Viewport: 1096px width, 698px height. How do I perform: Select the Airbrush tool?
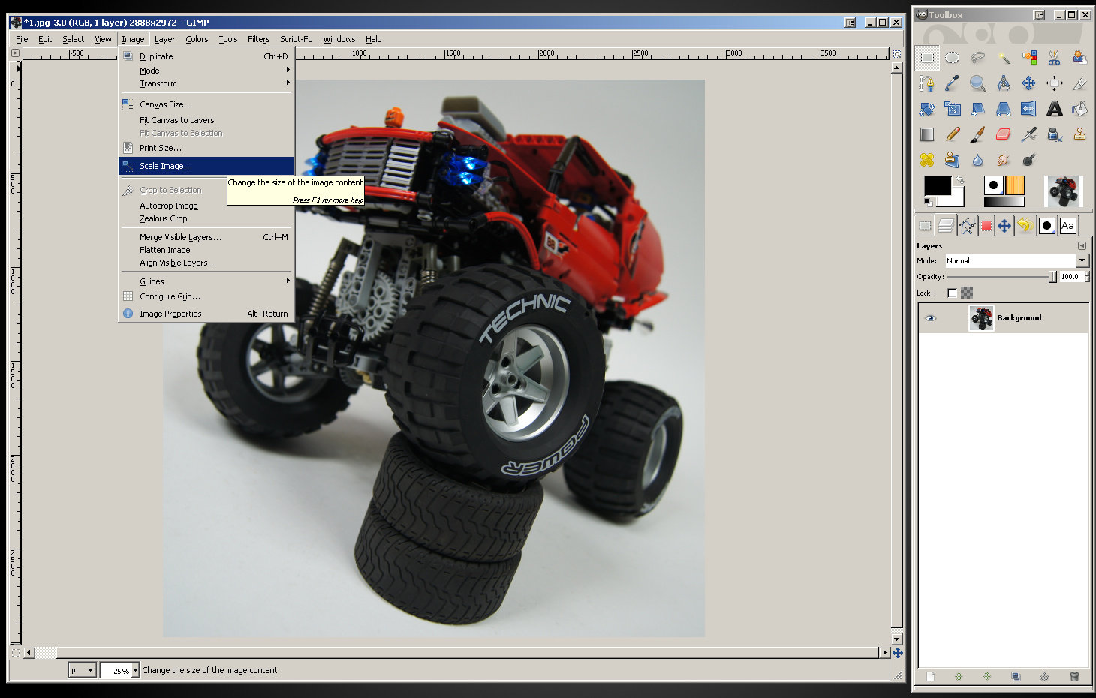pyautogui.click(x=1029, y=134)
